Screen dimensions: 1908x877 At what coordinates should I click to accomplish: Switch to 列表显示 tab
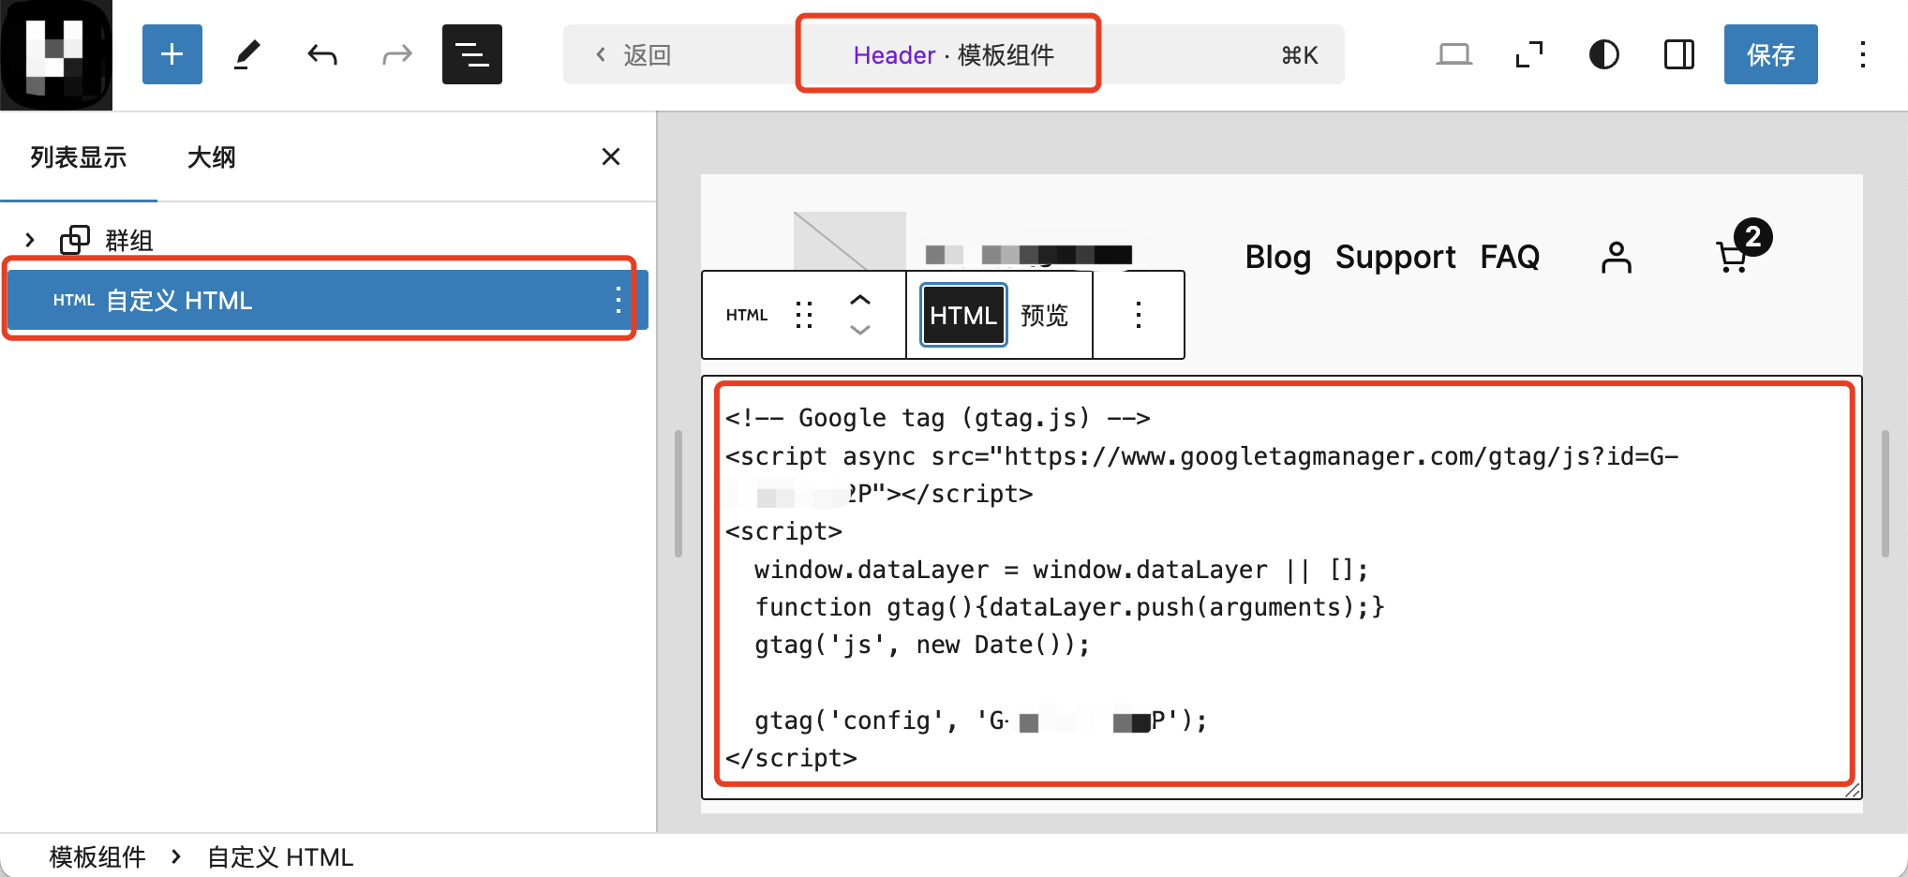click(79, 157)
